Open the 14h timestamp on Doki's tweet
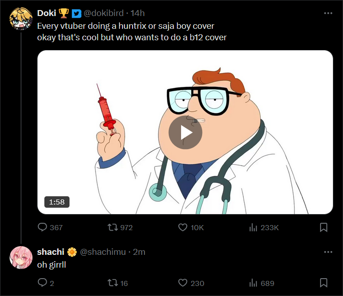The width and height of the screenshot is (343, 296). [138, 13]
